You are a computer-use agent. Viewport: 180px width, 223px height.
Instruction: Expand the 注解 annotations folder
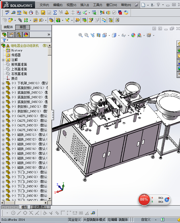(x=3, y=60)
